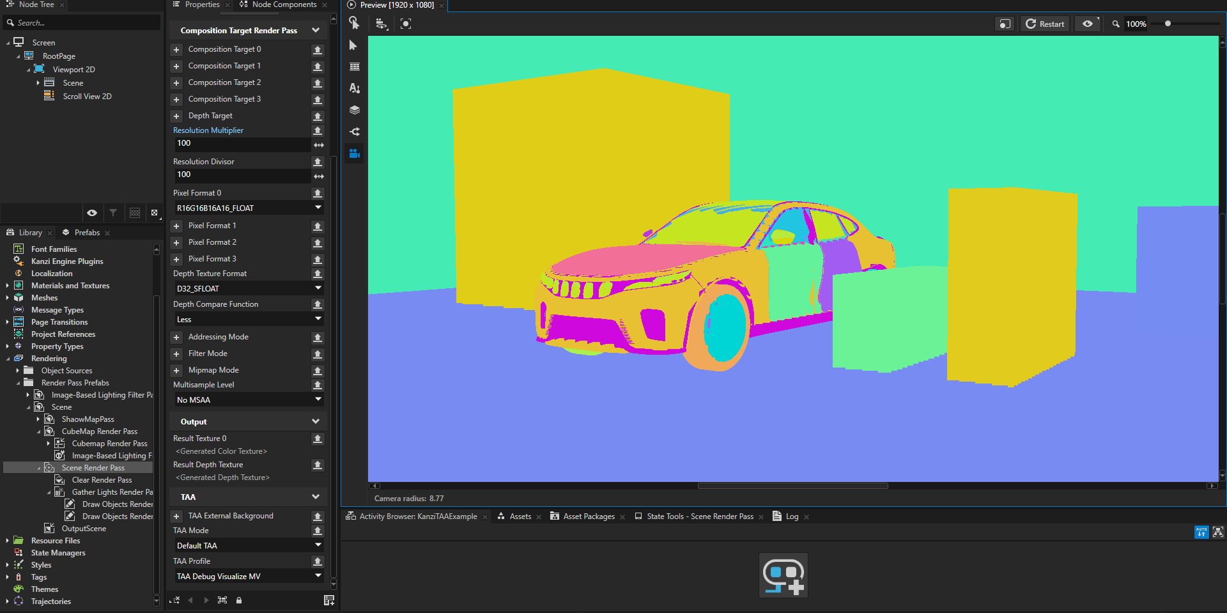Select Clear Render Pass in the Library

pos(102,480)
